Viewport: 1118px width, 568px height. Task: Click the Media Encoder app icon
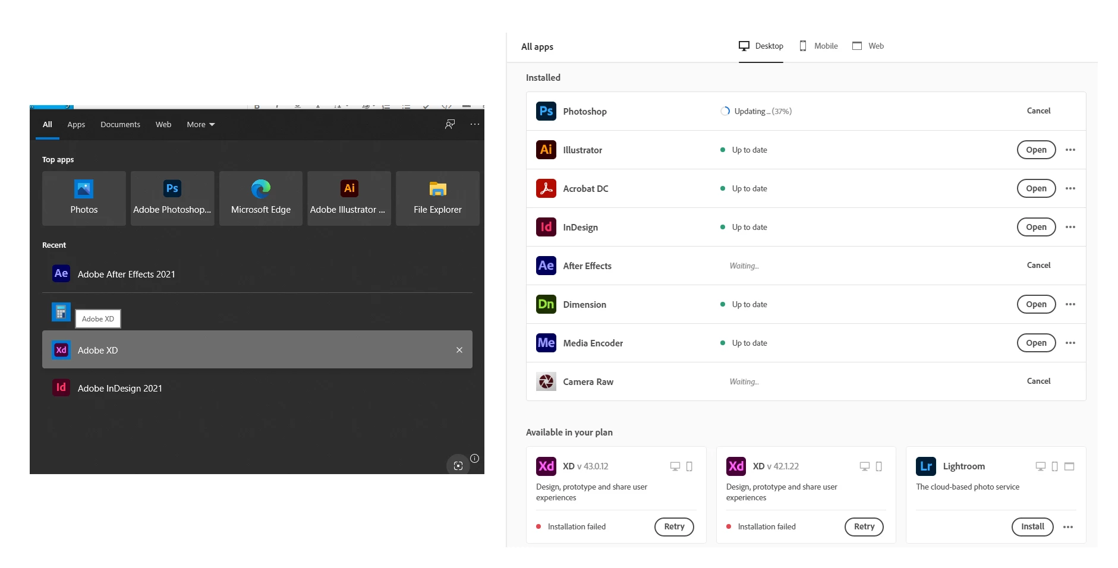tap(546, 343)
